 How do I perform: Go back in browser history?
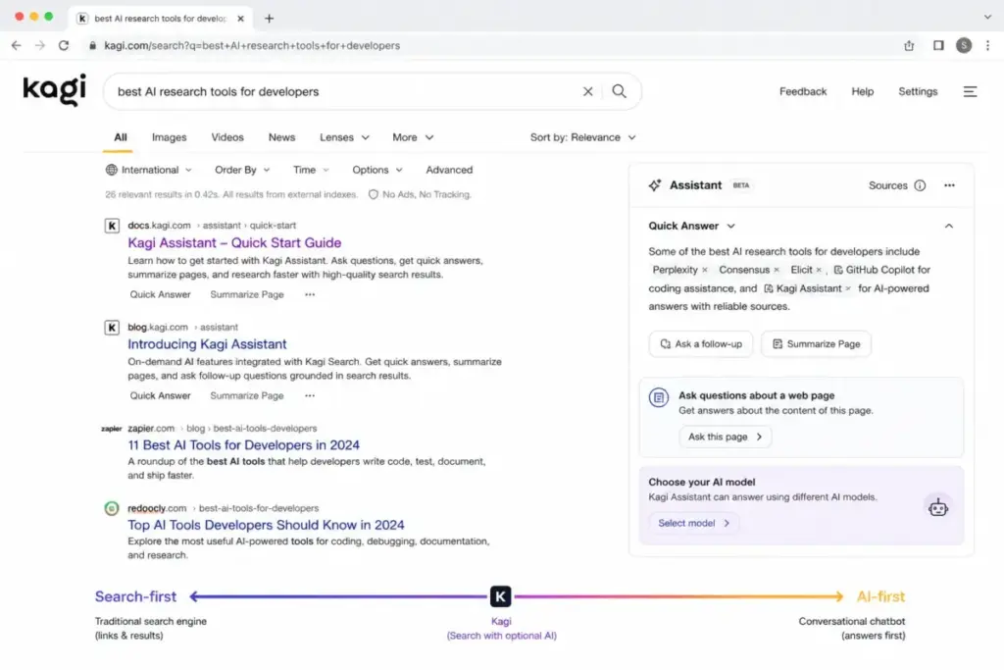click(x=16, y=45)
